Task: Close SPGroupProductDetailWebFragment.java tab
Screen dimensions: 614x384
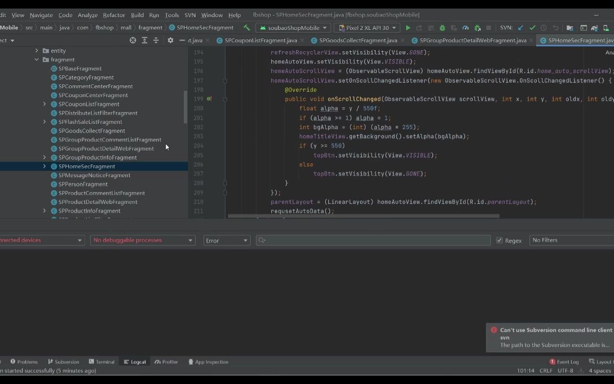Action: [531, 41]
